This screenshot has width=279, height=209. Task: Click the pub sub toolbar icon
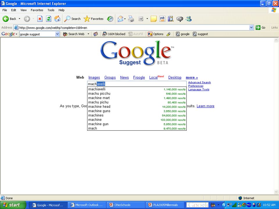coord(162,19)
